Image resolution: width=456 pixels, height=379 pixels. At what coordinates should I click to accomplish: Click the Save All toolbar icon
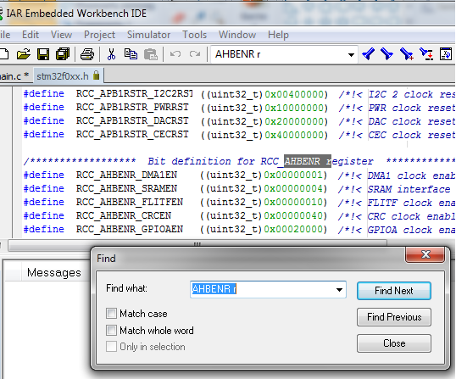click(x=63, y=54)
